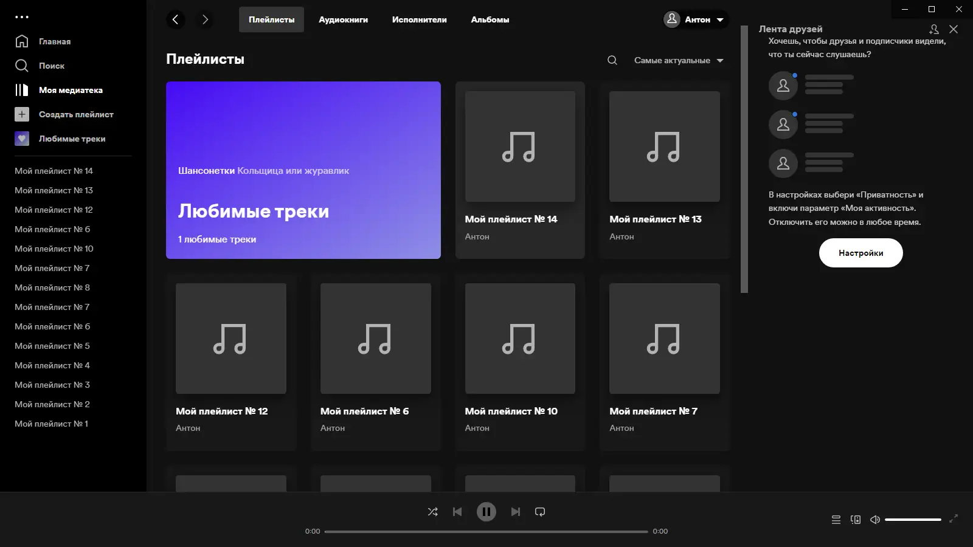Toggle repeat mode

541,512
